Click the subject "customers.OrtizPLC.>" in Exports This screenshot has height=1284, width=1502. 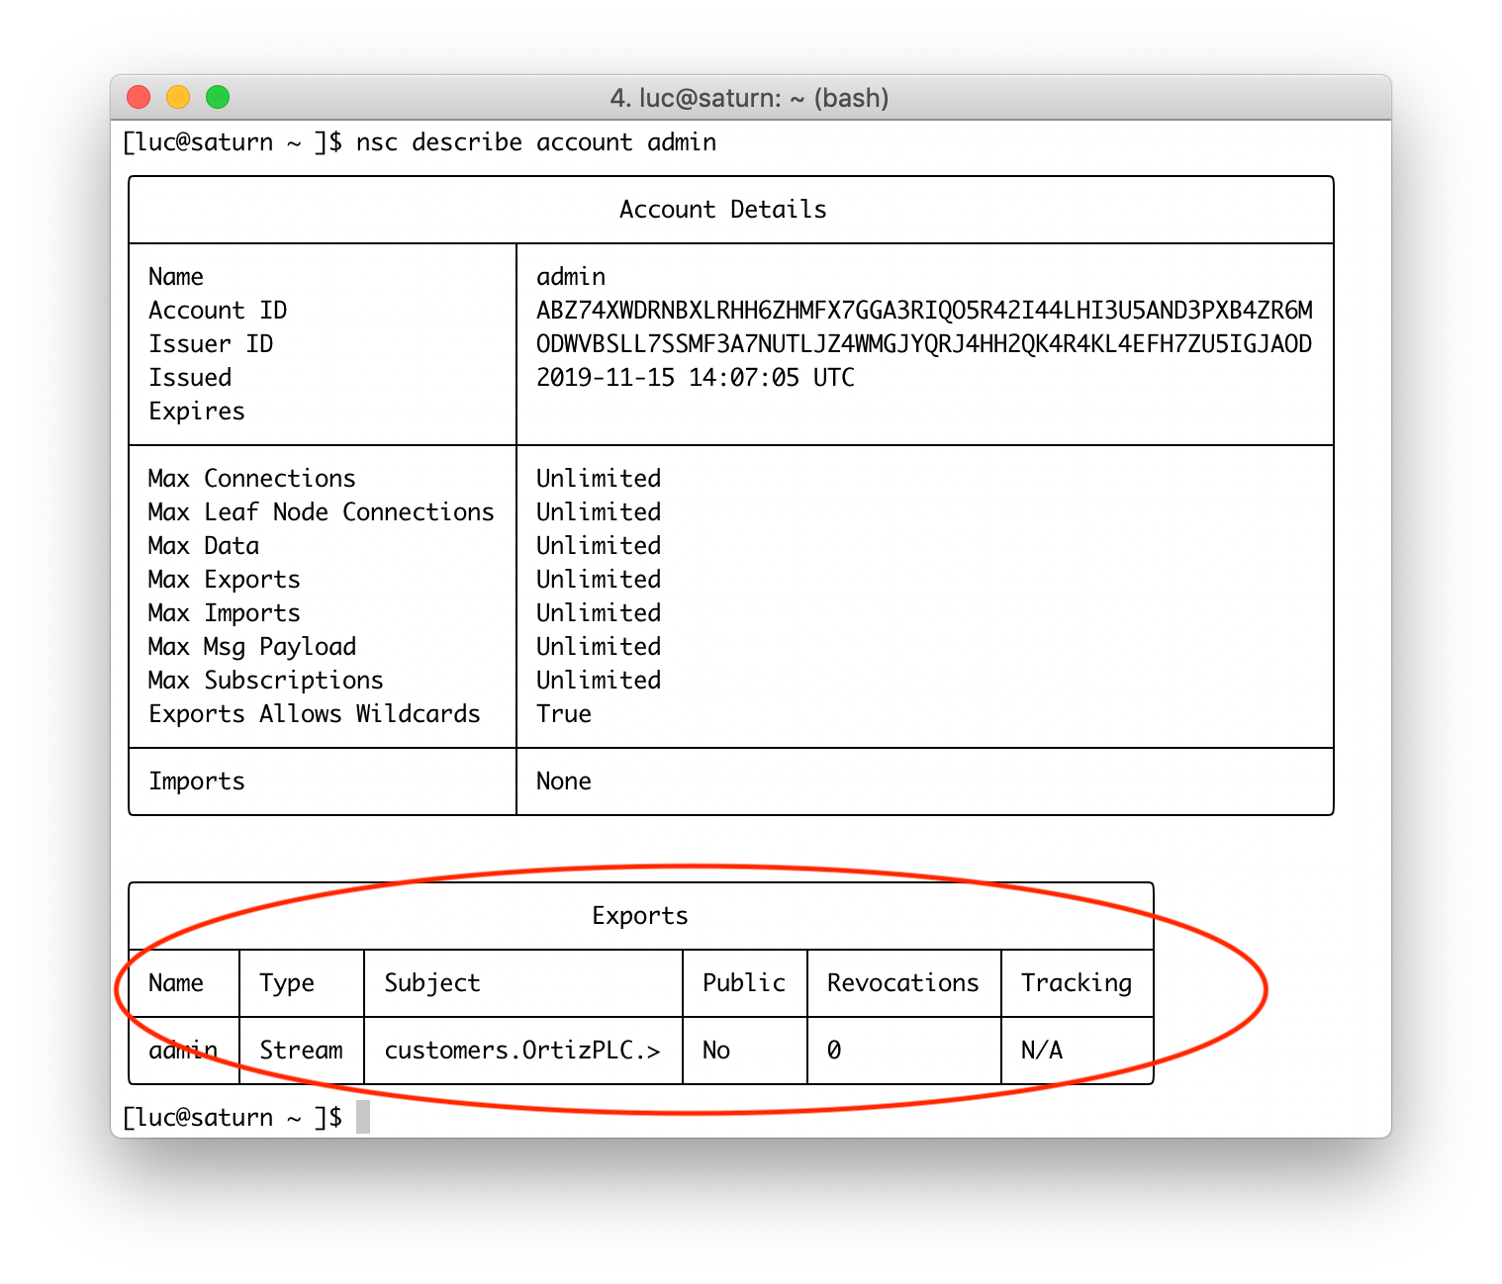pyautogui.click(x=523, y=1051)
